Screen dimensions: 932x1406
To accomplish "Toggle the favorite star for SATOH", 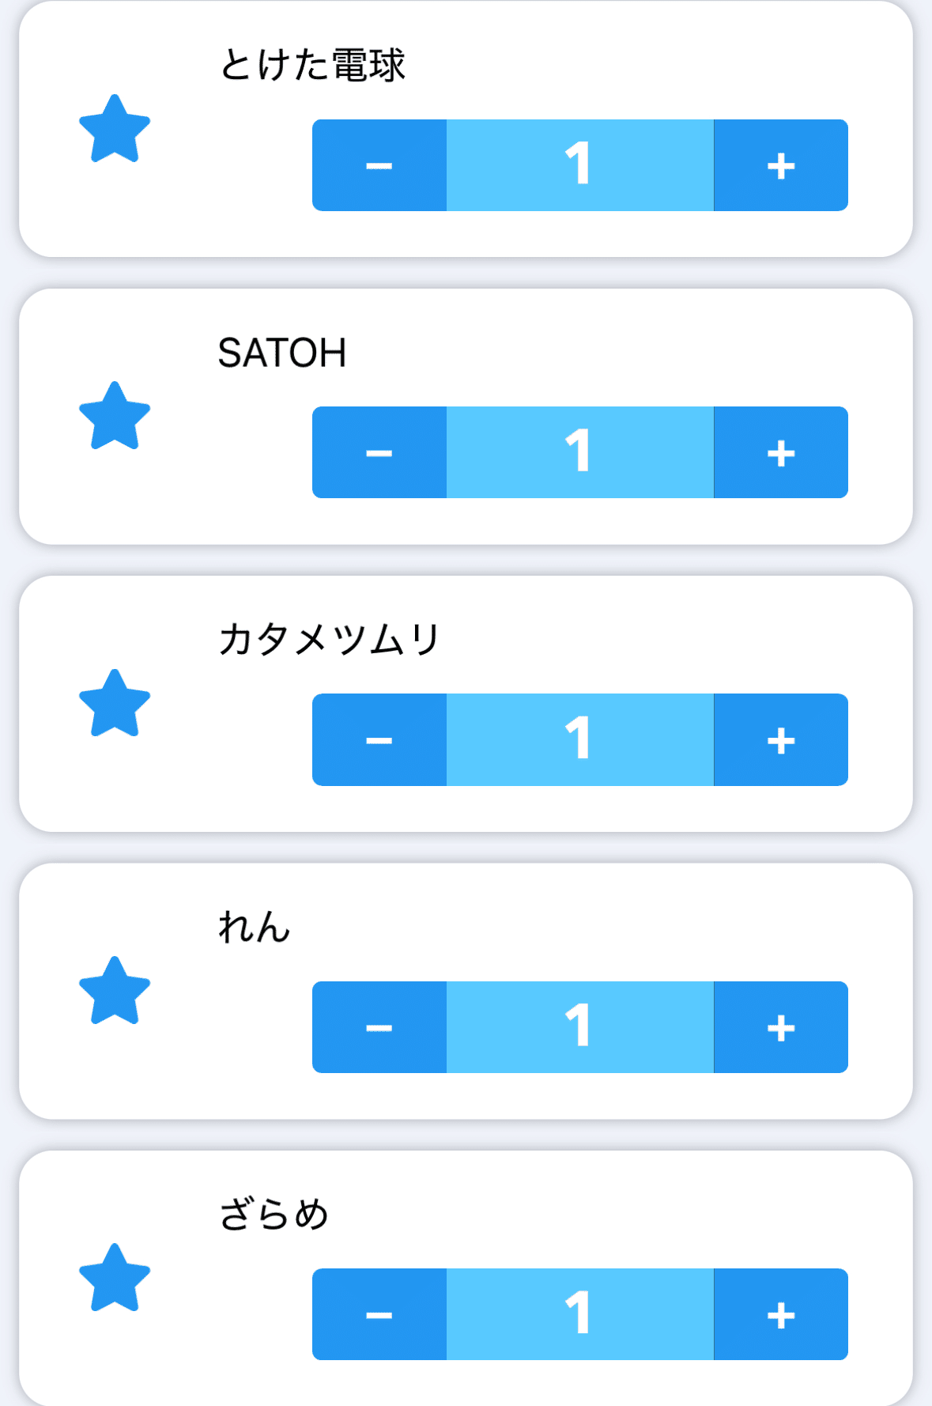I will pyautogui.click(x=115, y=416).
